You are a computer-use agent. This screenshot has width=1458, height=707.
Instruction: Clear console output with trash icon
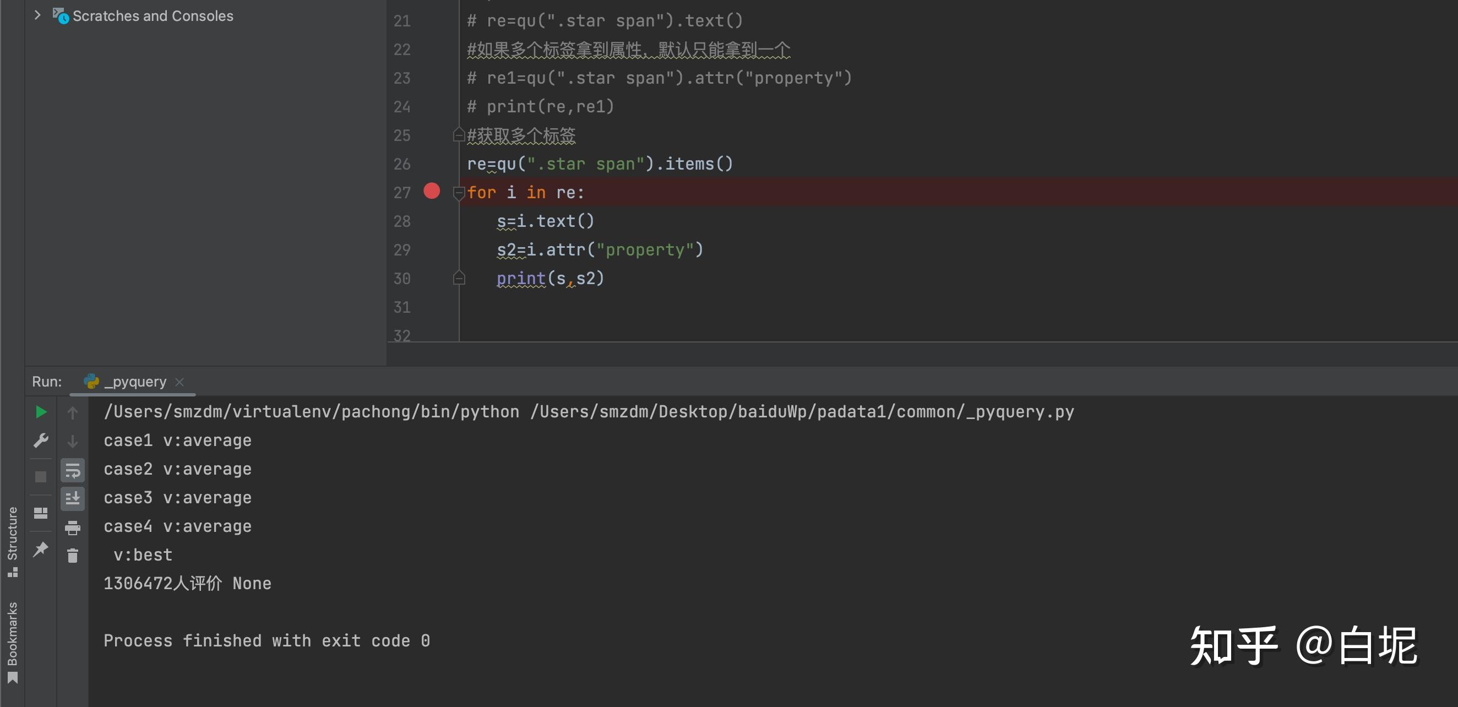tap(73, 556)
